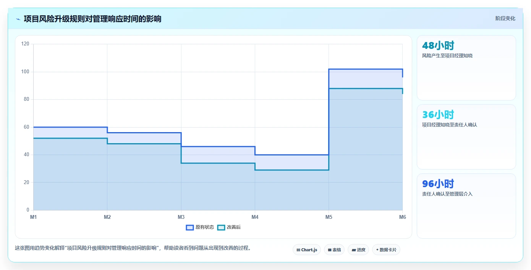Click the 80 y-axis value

click(26, 99)
